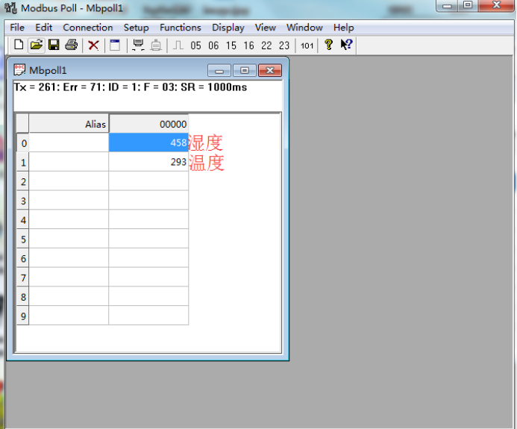Click the red X delete icon
This screenshot has height=429, width=517.
click(93, 46)
